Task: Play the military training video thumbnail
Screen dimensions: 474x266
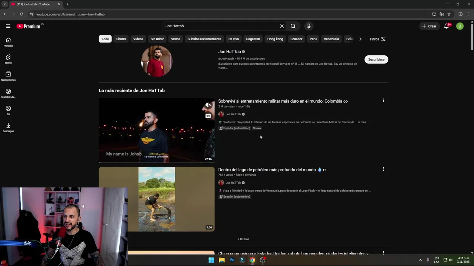Action: pyautogui.click(x=157, y=130)
